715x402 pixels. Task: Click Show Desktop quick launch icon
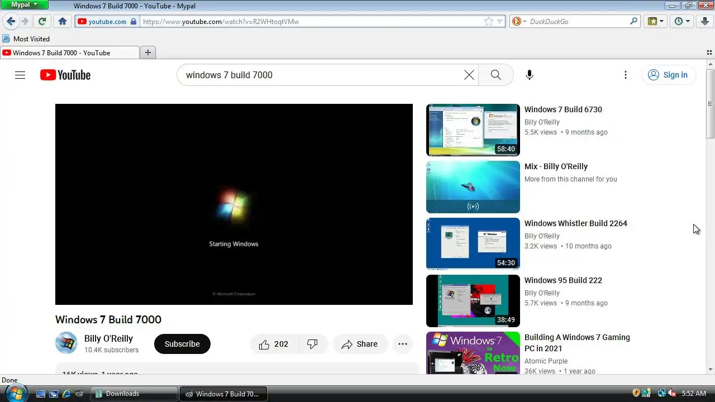click(40, 394)
